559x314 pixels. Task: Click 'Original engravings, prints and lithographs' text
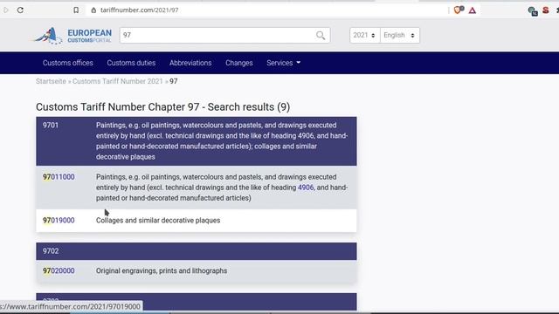coord(162,271)
